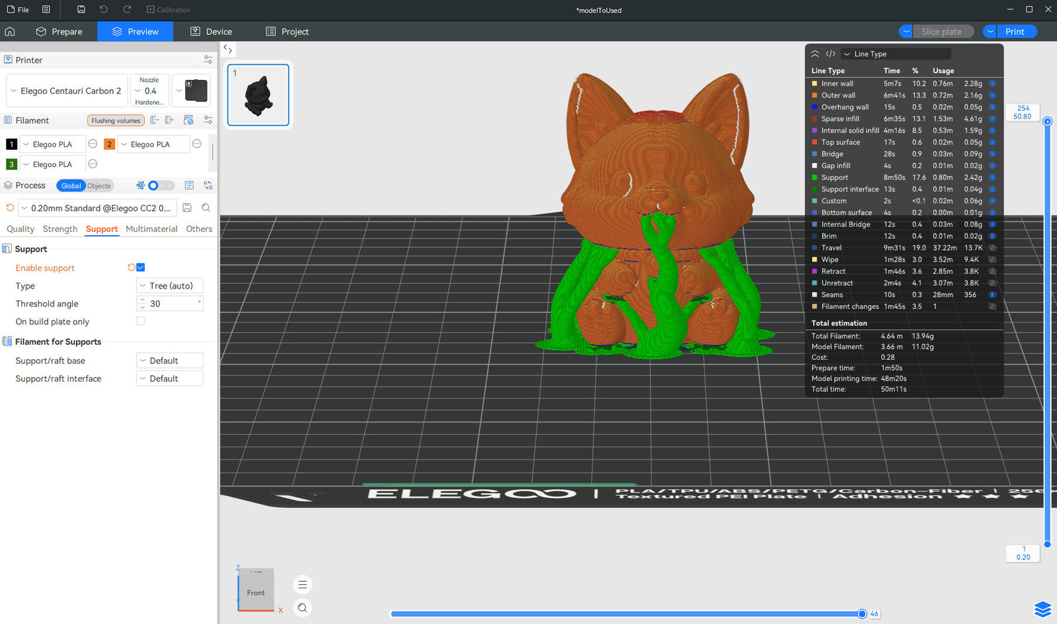The height and width of the screenshot is (624, 1057).
Task: Switch to the Prepare tab
Action: 59,31
